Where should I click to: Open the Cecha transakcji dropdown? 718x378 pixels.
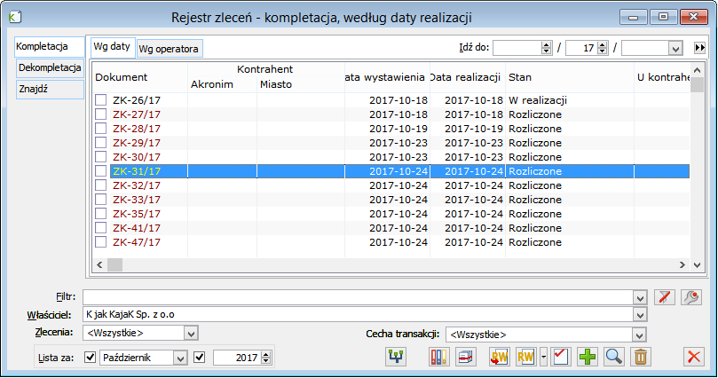[639, 335]
